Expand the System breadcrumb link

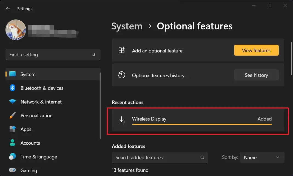click(127, 26)
